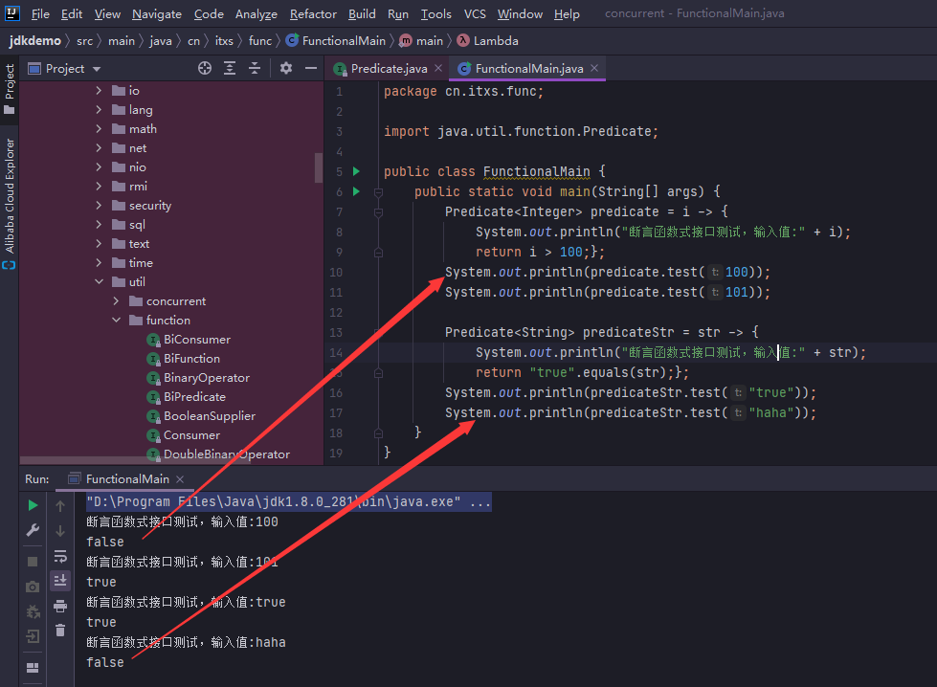Viewport: 937px width, 687px height.
Task: Open the File menu
Action: [x=40, y=13]
